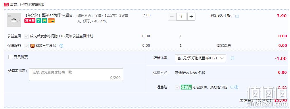Click the red 年货节 badge under product title

pos(30,21)
